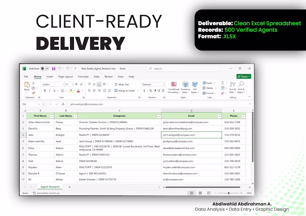Image resolution: width=306 pixels, height=216 pixels.
Task: Open Cell Styles gallery
Action: [195, 88]
